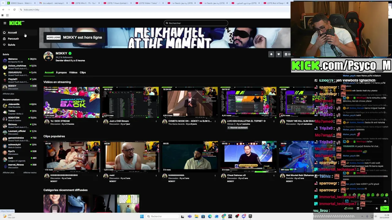Open M3KKY's profile avatar
Image resolution: width=392 pixels, height=220 pixels.
tap(48, 57)
